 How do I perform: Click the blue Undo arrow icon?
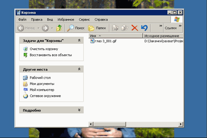[x=144, y=28]
